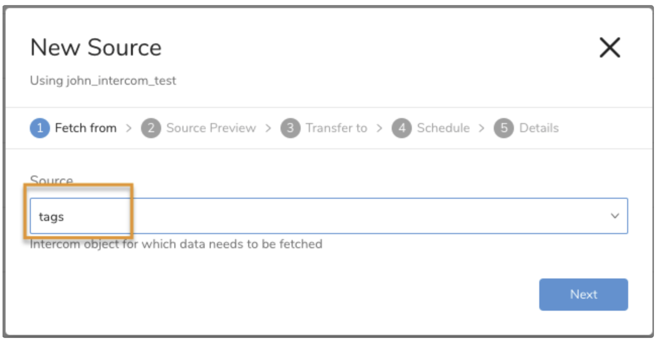The width and height of the screenshot is (658, 341).
Task: Close the New Source dialog
Action: coord(609,48)
